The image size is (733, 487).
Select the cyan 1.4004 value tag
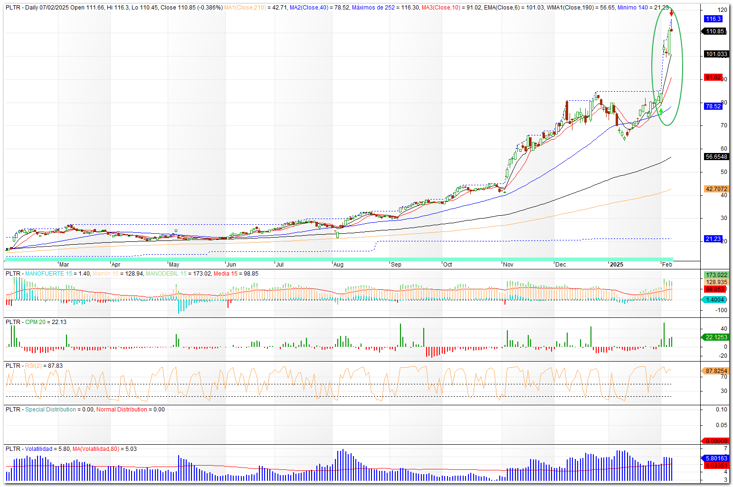tap(714, 300)
